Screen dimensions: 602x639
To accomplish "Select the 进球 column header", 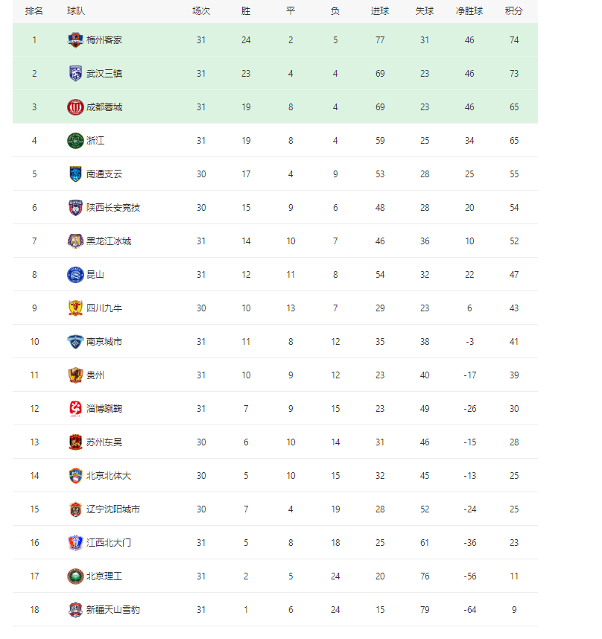I will [380, 11].
